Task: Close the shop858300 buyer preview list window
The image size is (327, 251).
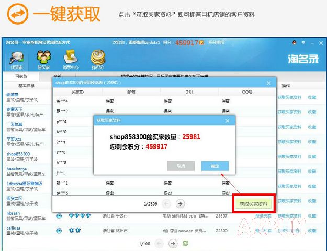Action: 269,83
